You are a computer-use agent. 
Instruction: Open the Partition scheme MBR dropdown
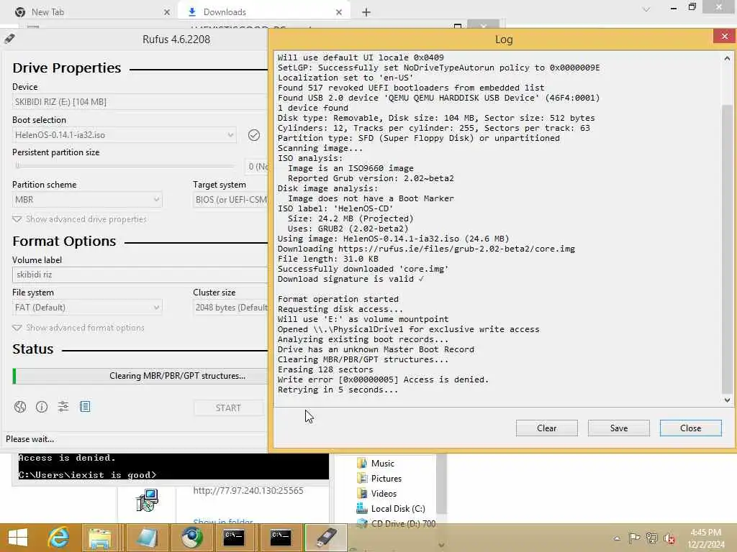tap(87, 200)
